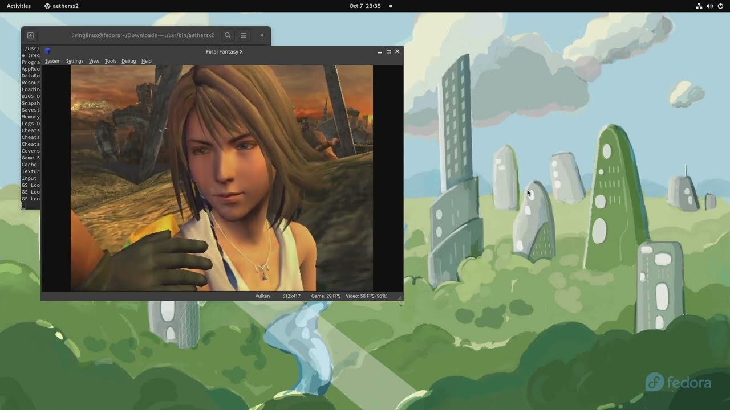Viewport: 730px width, 410px height.
Task: Click the BIOS D line in the terminal
Action: 31,96
